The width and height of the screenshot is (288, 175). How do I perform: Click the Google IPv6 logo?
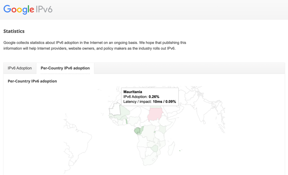28,10
